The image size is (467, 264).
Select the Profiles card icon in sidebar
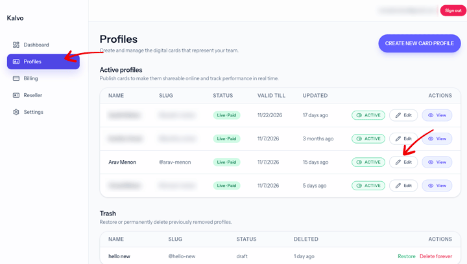[16, 61]
